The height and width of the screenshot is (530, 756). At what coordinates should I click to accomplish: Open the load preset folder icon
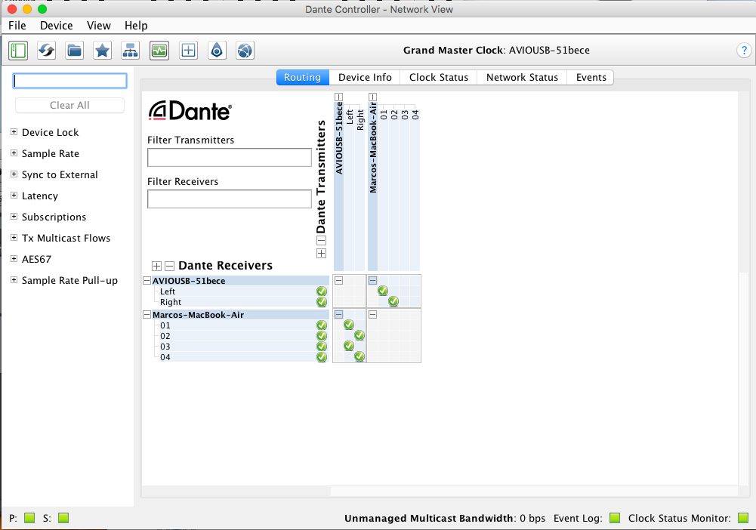[x=74, y=51]
